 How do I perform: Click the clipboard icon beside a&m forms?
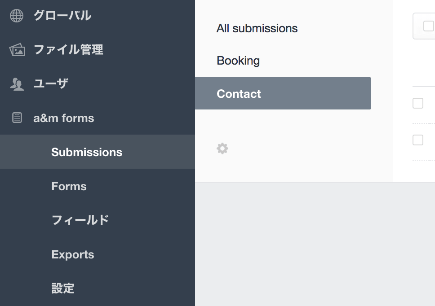[17, 118]
